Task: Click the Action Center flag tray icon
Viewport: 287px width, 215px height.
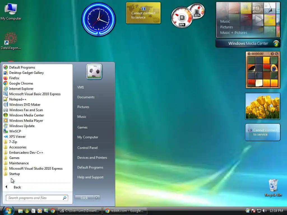Action: [x=253, y=211]
